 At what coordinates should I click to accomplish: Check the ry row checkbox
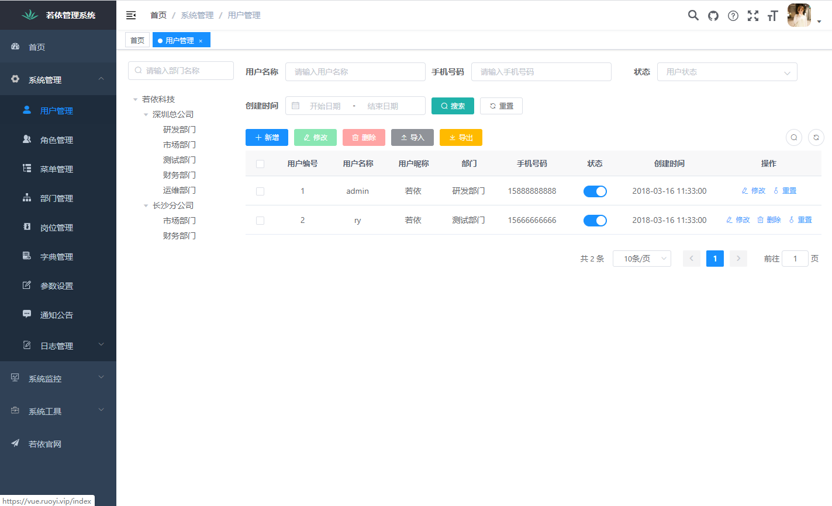point(260,221)
